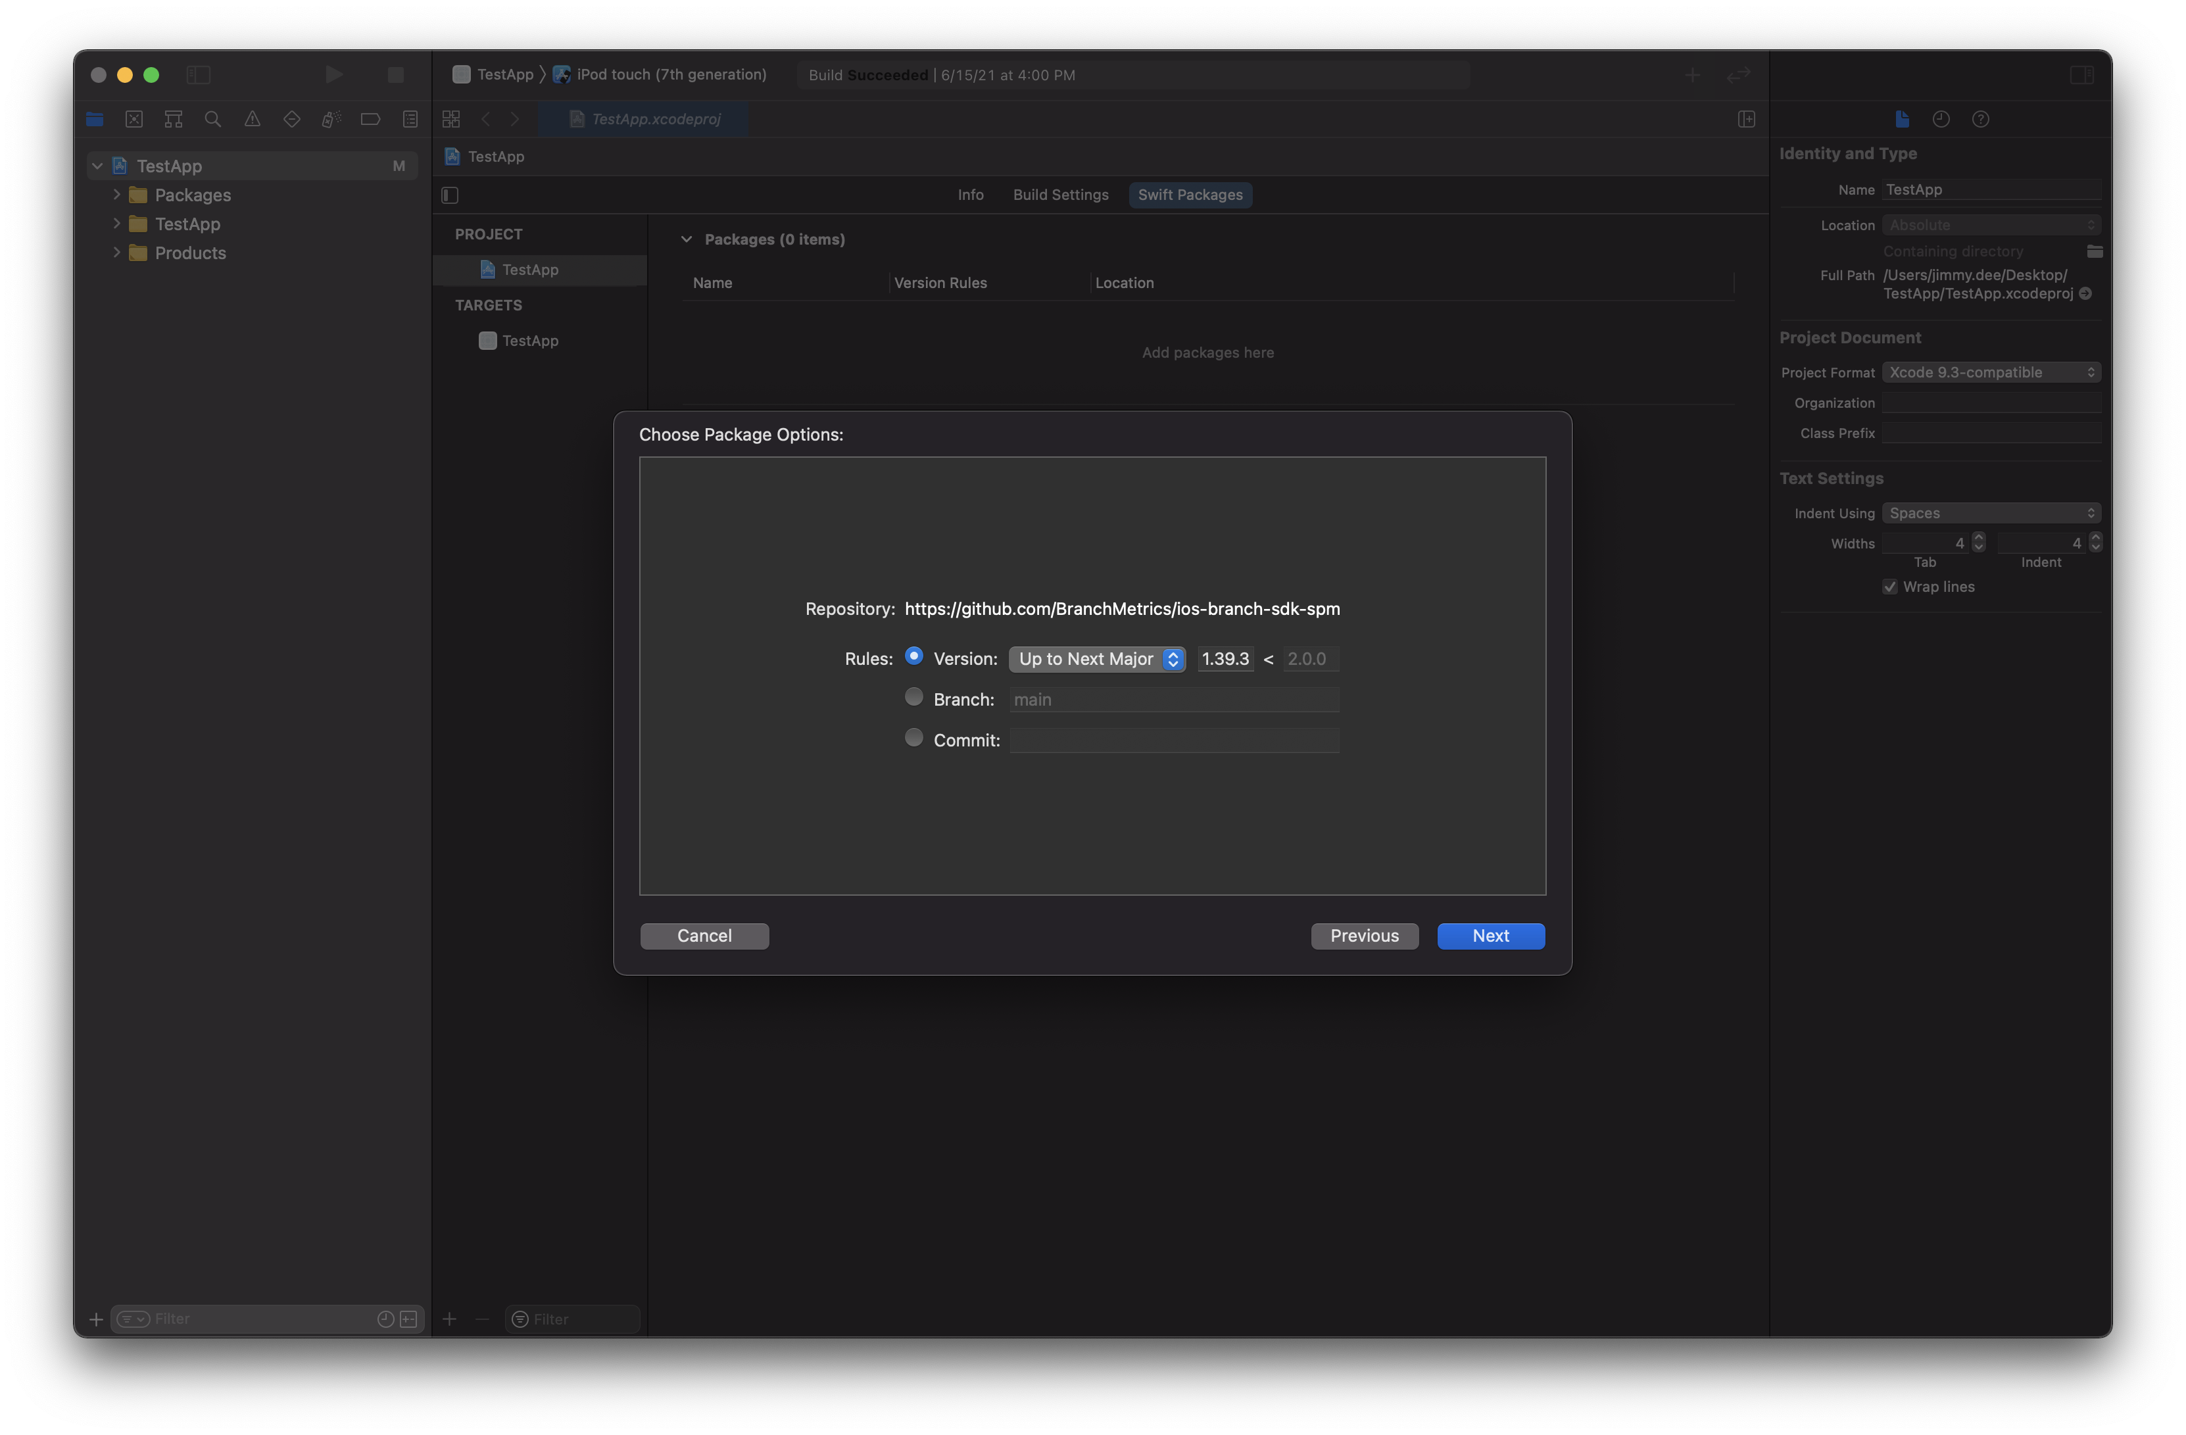2186x1435 pixels.
Task: Reveal full path in Finder arrow
Action: [x=2085, y=294]
